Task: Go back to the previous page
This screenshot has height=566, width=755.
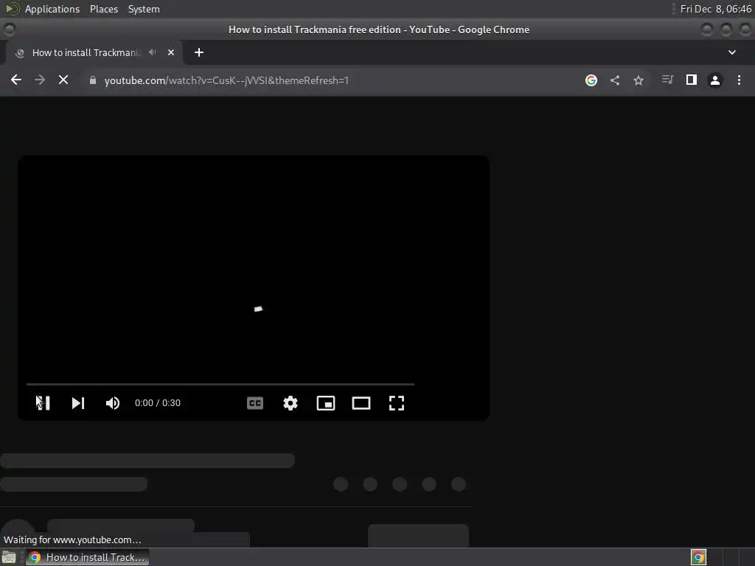Action: (16, 80)
